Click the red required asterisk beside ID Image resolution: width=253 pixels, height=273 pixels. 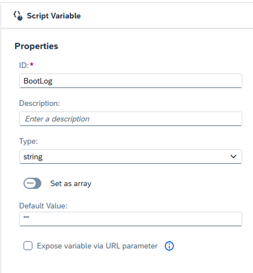coord(31,64)
